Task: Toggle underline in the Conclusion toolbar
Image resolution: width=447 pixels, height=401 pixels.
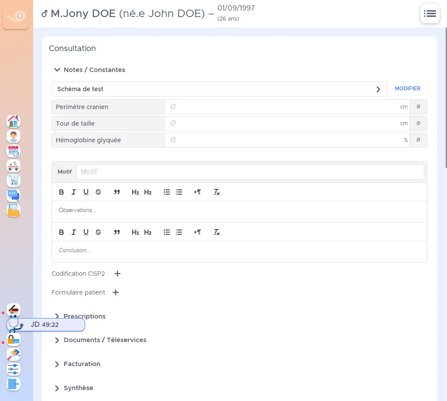Action: coord(86,232)
